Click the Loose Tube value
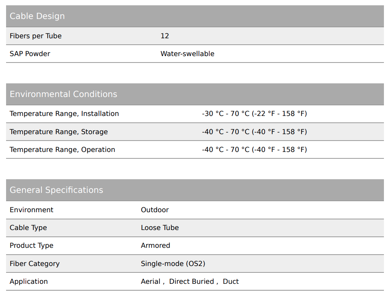The width and height of the screenshot is (390, 291). (x=159, y=228)
